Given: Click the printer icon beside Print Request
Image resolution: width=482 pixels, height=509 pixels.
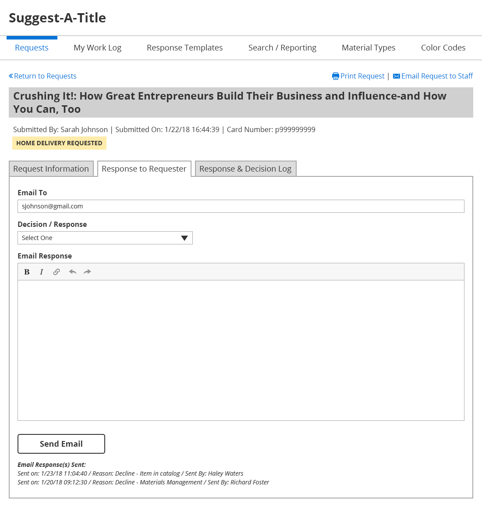Looking at the screenshot, I should [336, 76].
